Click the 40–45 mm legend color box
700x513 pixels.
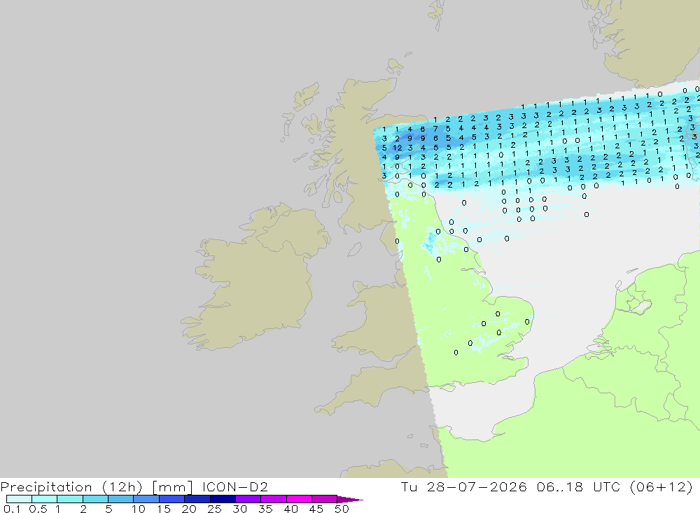point(299,499)
